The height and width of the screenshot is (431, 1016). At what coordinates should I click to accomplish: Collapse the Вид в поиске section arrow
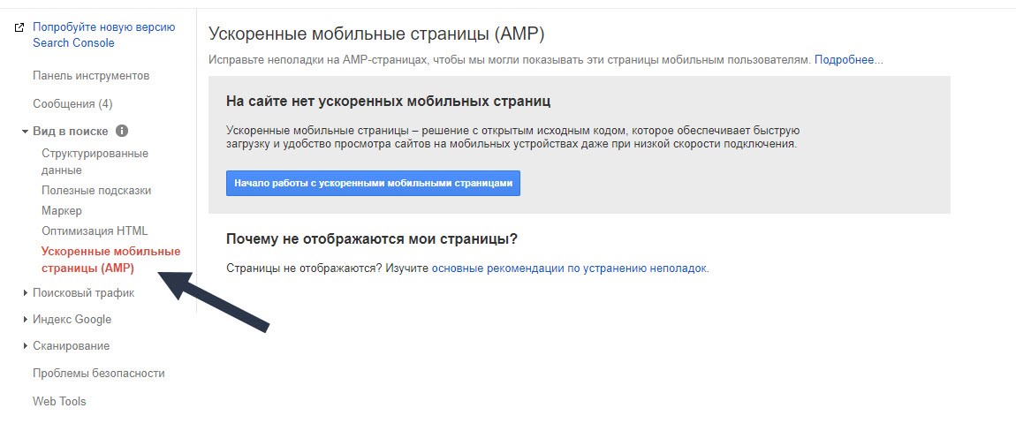pos(25,132)
